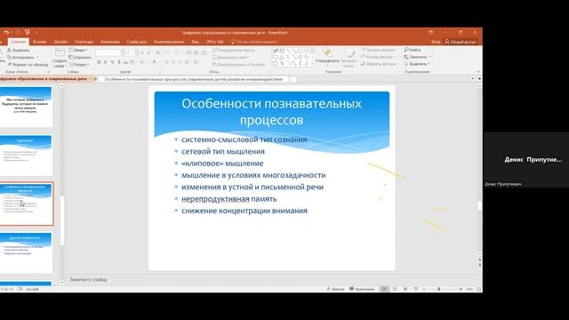This screenshot has height=320, width=569.
Task: Start slide show from status bar icon
Action: [416, 289]
